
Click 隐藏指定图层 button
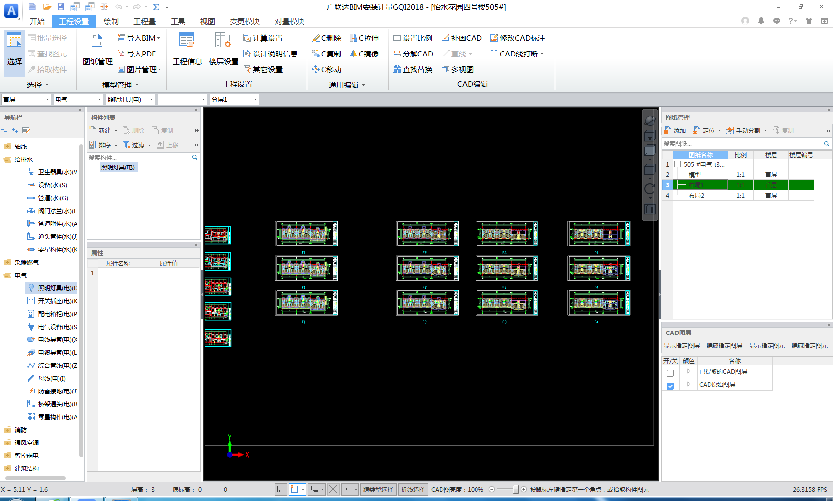pyautogui.click(x=724, y=346)
